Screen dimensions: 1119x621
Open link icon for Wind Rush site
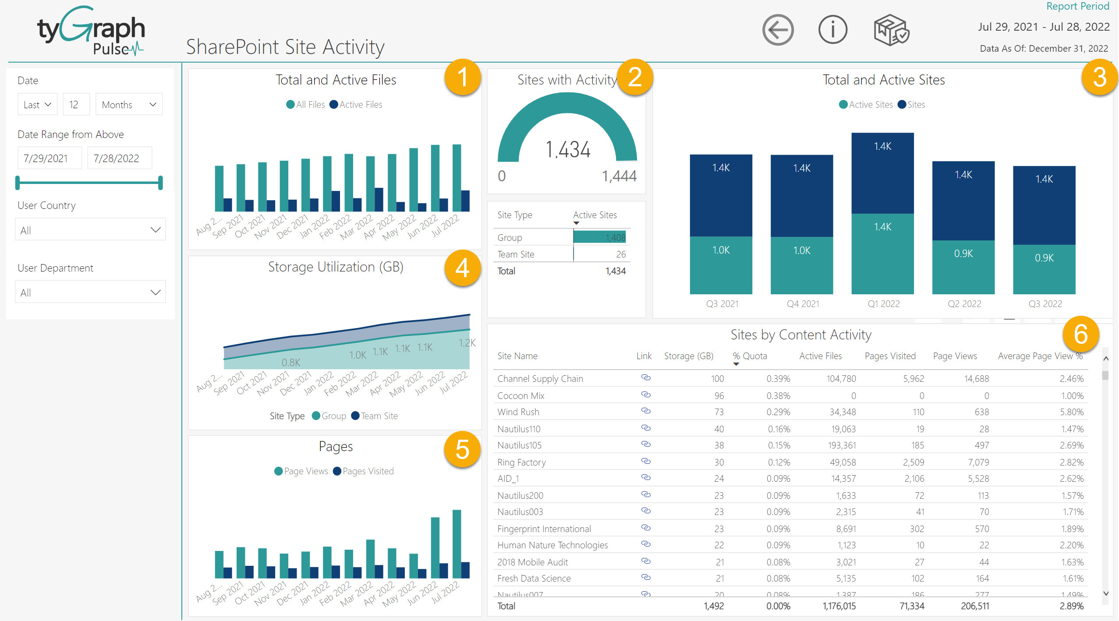pyautogui.click(x=645, y=411)
